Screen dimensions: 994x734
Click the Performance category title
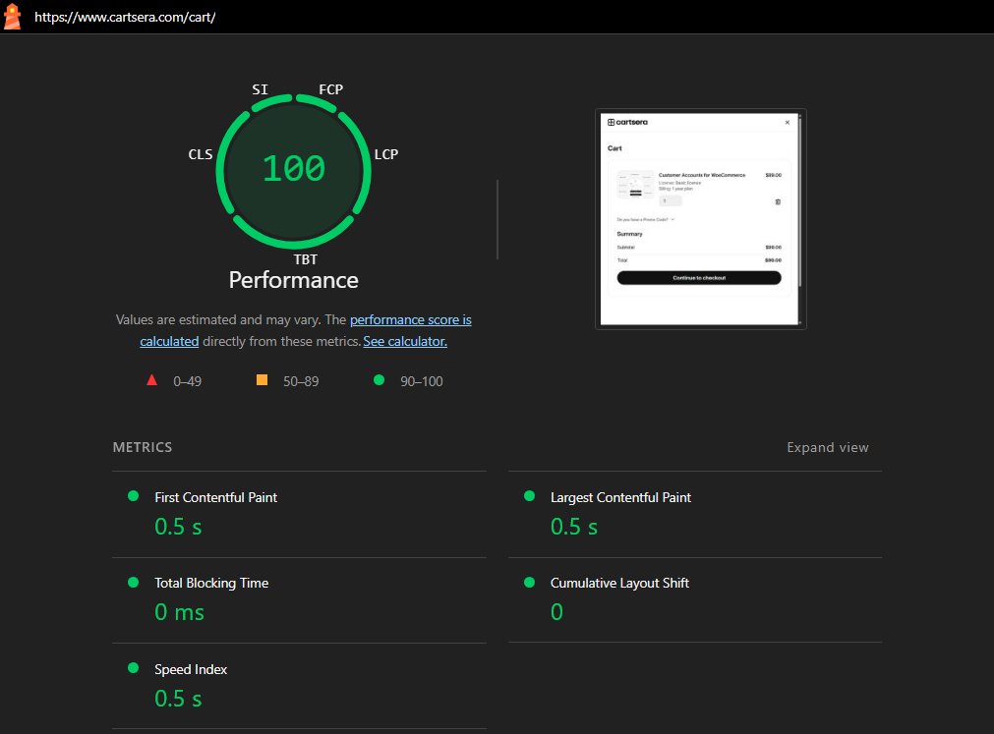(294, 280)
